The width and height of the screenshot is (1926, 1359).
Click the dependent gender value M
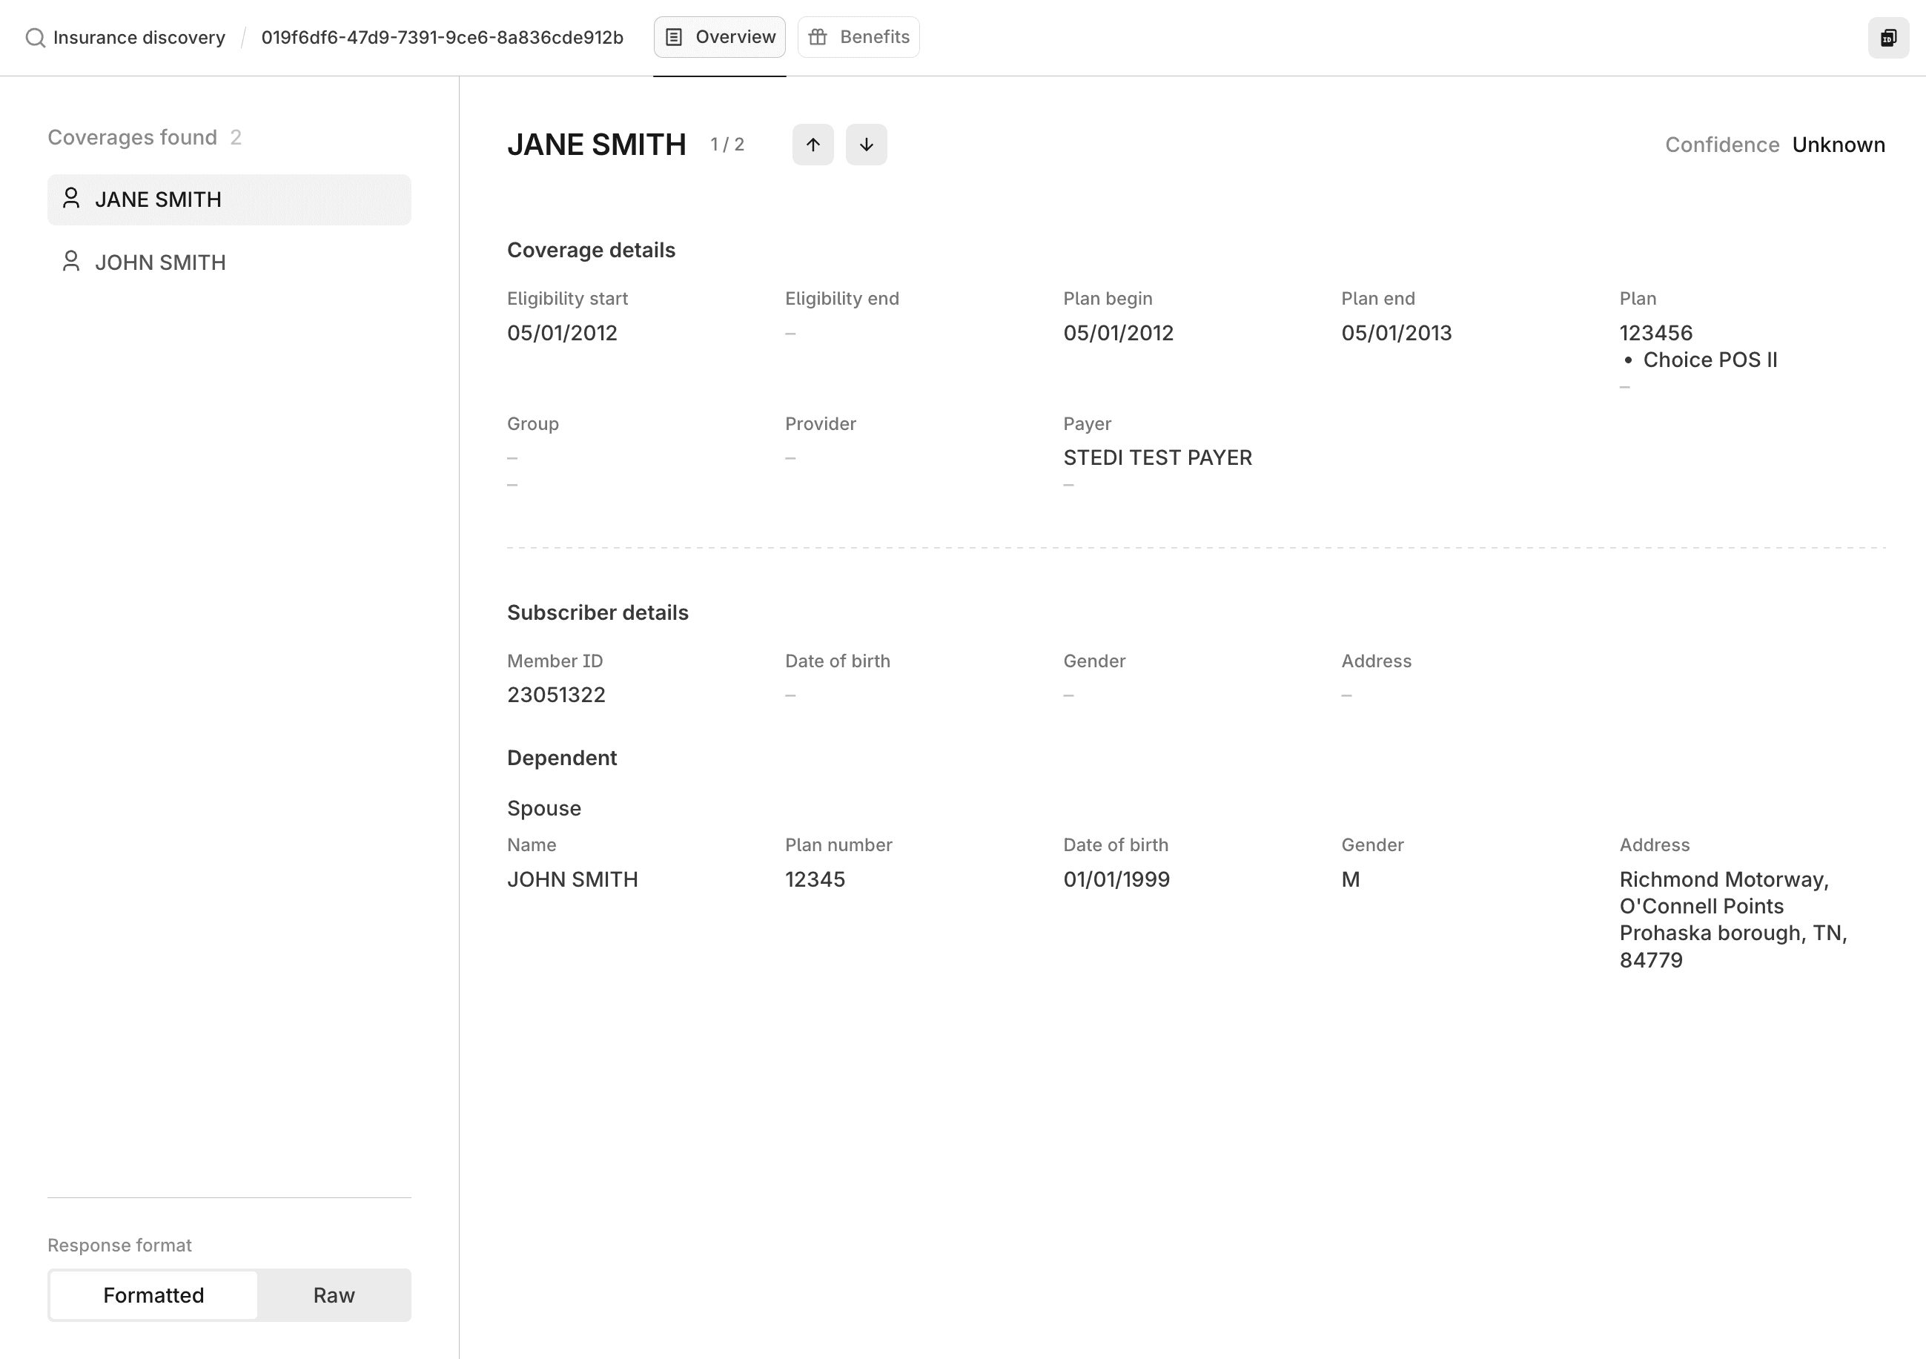point(1351,880)
